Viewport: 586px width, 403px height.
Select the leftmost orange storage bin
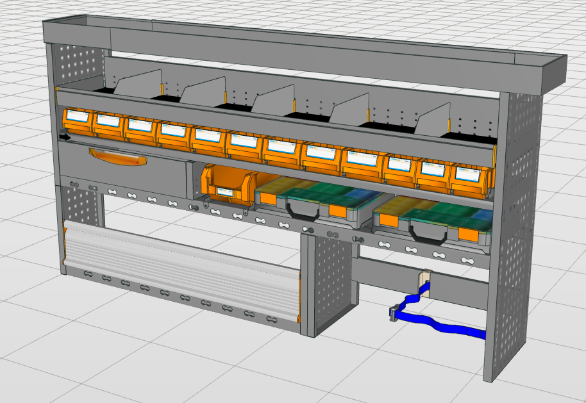(x=77, y=122)
